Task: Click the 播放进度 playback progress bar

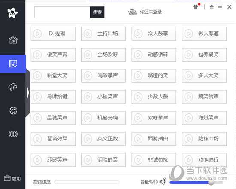Action: (x=87, y=182)
